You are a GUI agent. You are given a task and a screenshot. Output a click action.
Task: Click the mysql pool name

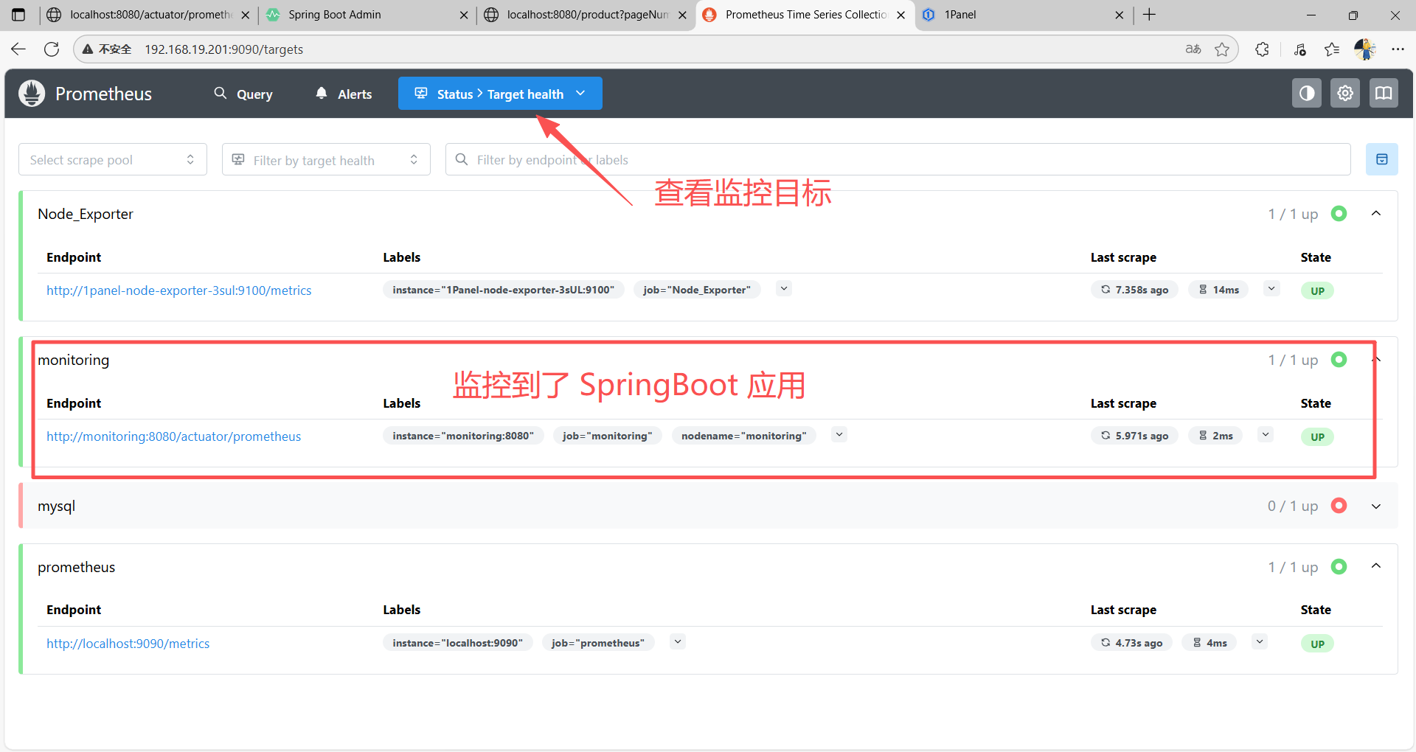(57, 506)
